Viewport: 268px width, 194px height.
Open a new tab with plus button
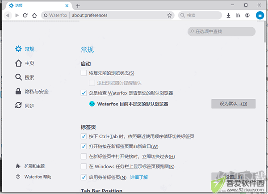click(x=78, y=6)
